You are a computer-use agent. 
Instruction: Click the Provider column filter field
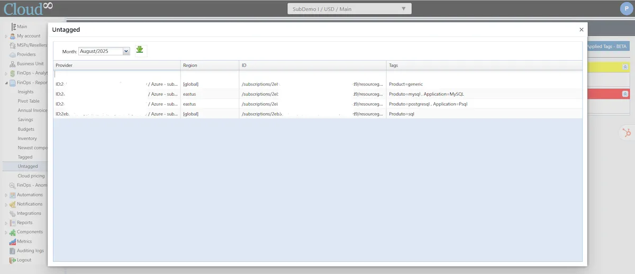click(116, 75)
